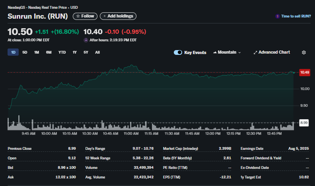Click the Sunrun Inc. (RUN) title
The image size is (315, 186).
tap(38, 16)
